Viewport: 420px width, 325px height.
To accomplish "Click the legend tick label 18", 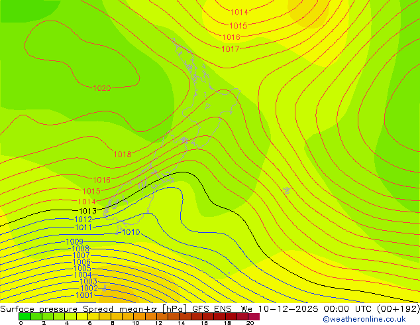I will tap(227, 323).
